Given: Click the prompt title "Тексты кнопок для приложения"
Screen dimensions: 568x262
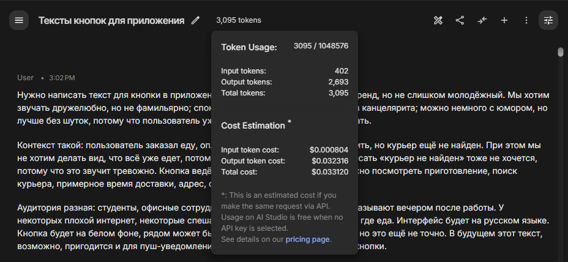Looking at the screenshot, I should tap(111, 20).
